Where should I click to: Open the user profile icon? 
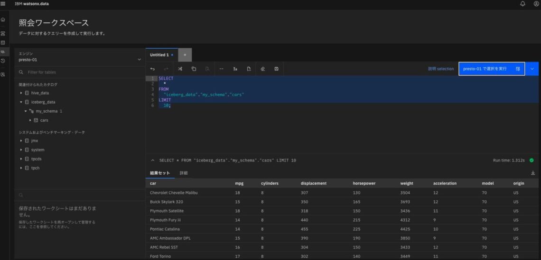point(536,4)
